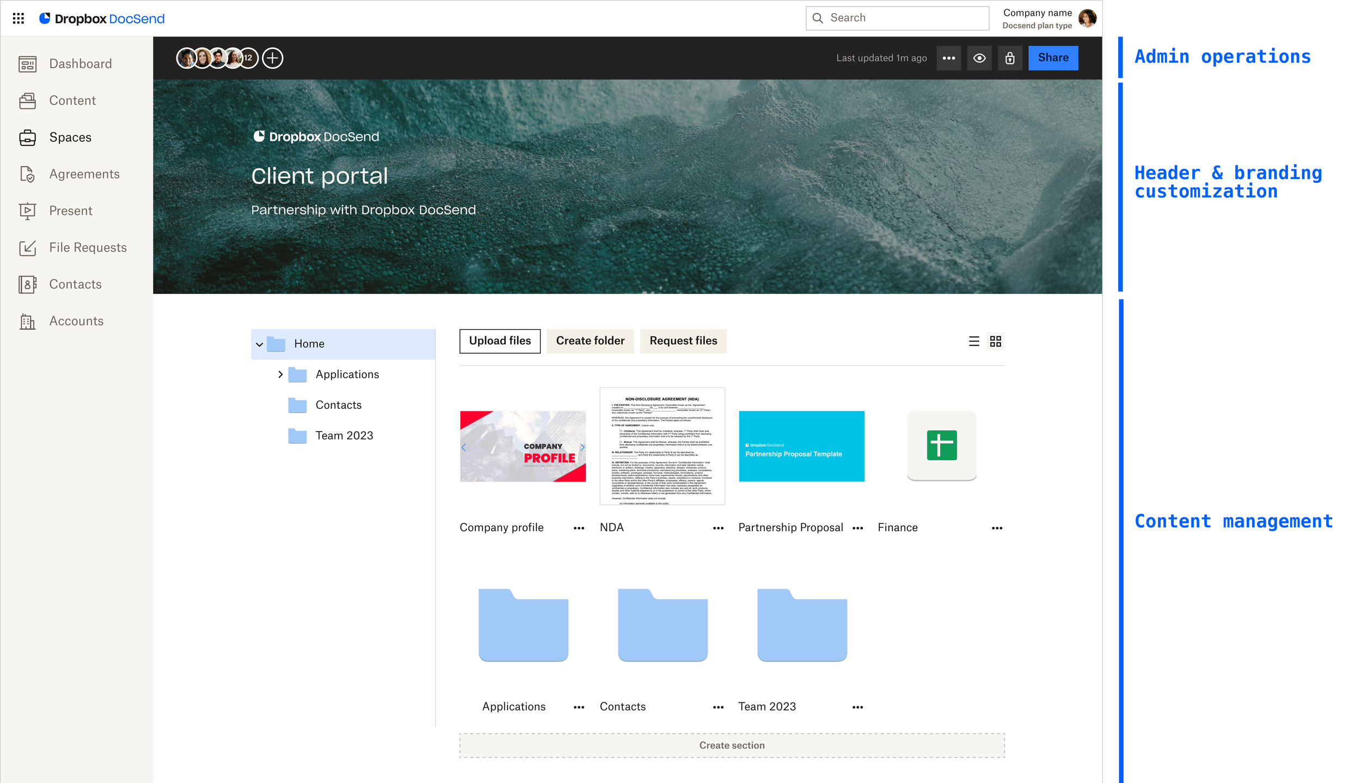Open the apps grid launcher icon

tap(18, 19)
